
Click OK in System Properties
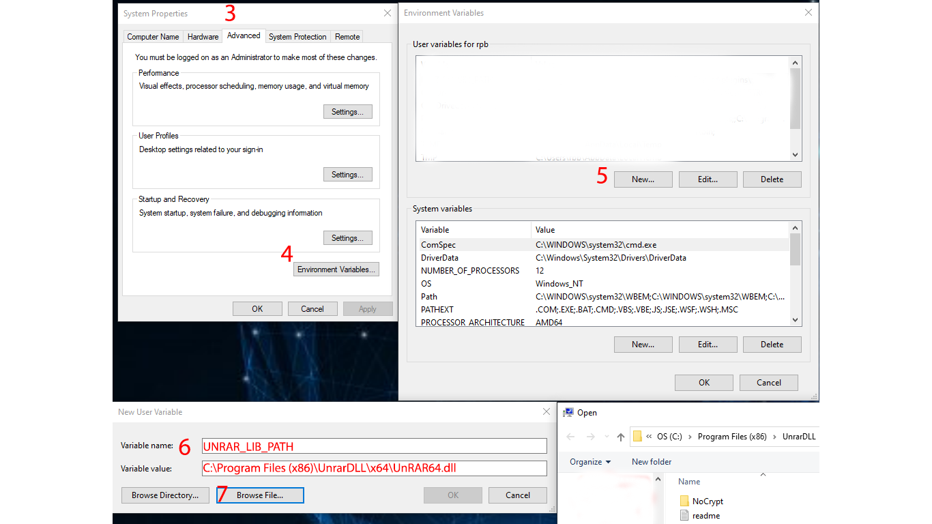[x=257, y=309]
